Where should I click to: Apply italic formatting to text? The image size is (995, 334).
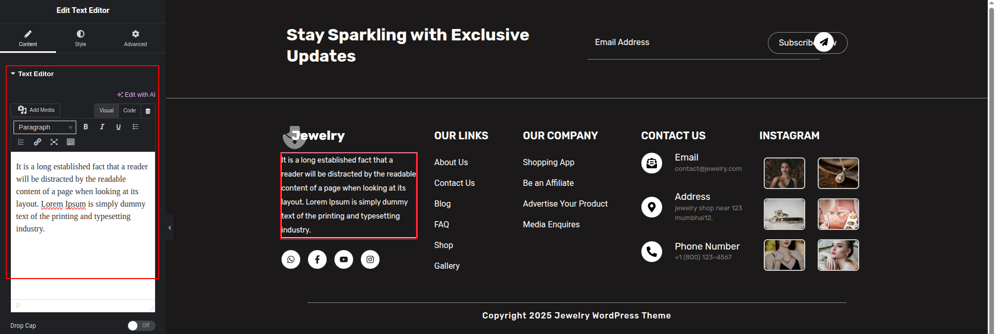(102, 127)
